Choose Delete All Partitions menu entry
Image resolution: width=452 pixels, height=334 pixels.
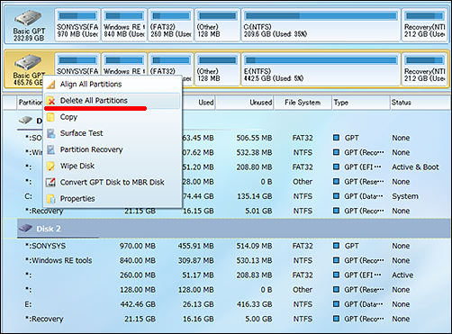click(x=113, y=101)
